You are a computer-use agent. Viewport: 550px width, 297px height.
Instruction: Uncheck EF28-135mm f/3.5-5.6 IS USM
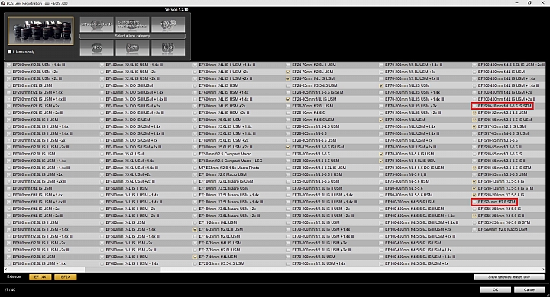[288, 147]
